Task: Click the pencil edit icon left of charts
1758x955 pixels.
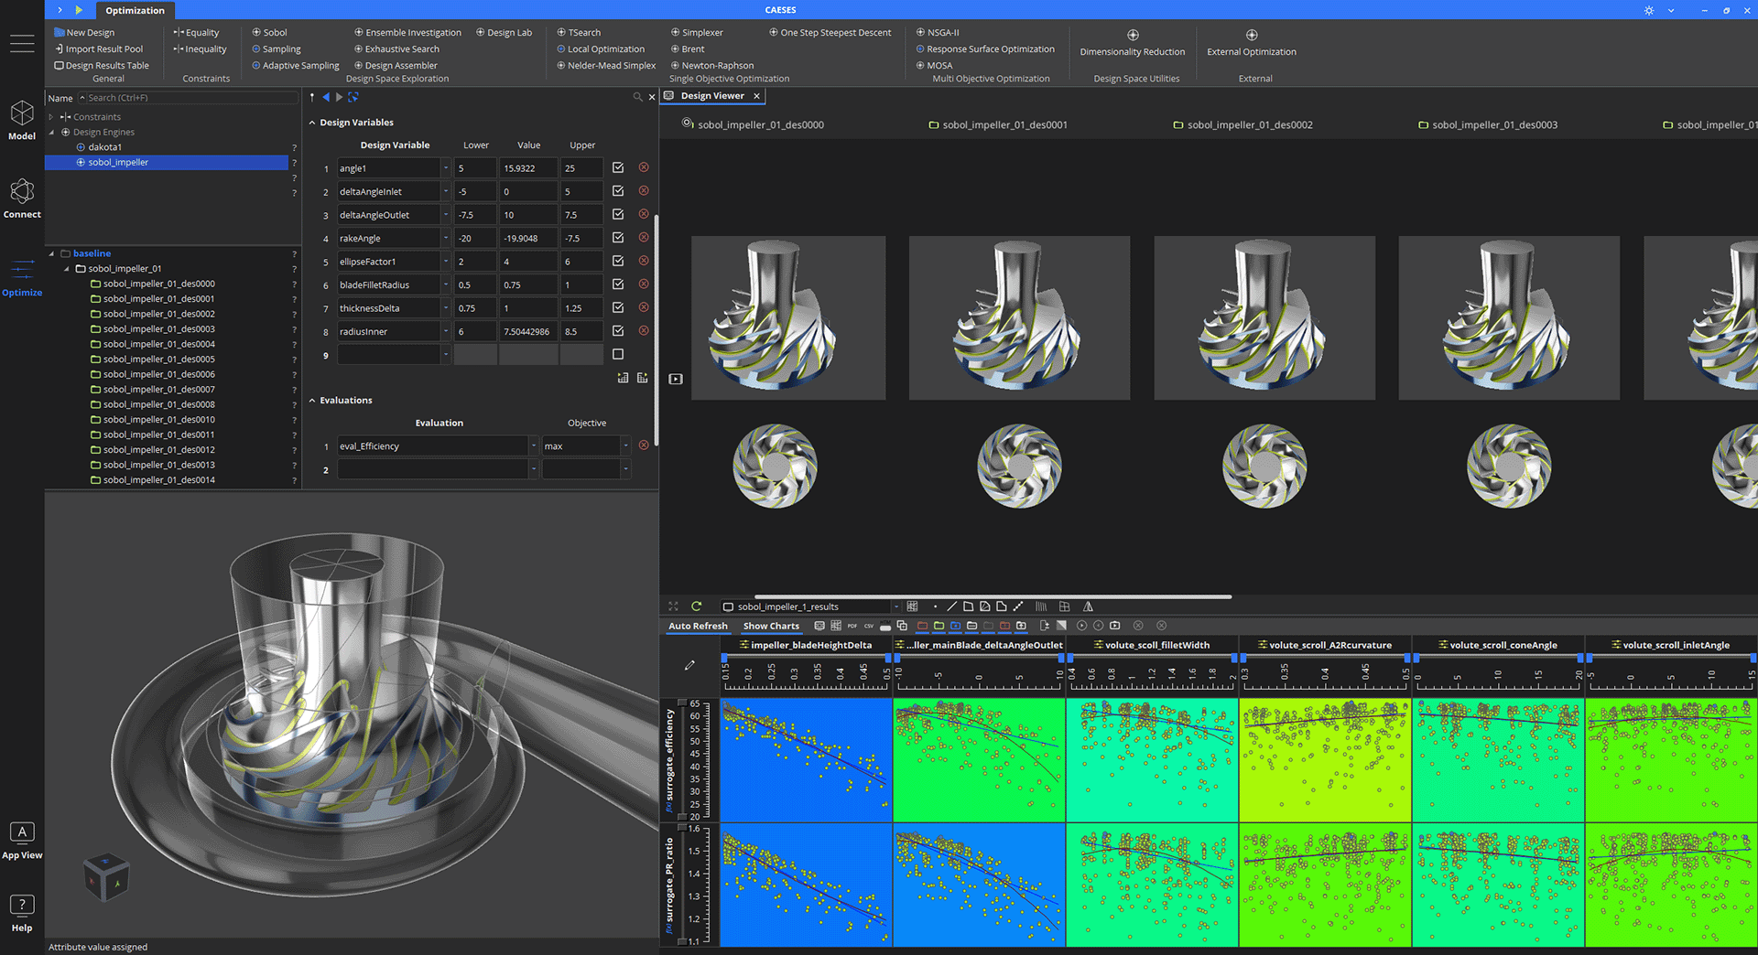Action: (689, 665)
